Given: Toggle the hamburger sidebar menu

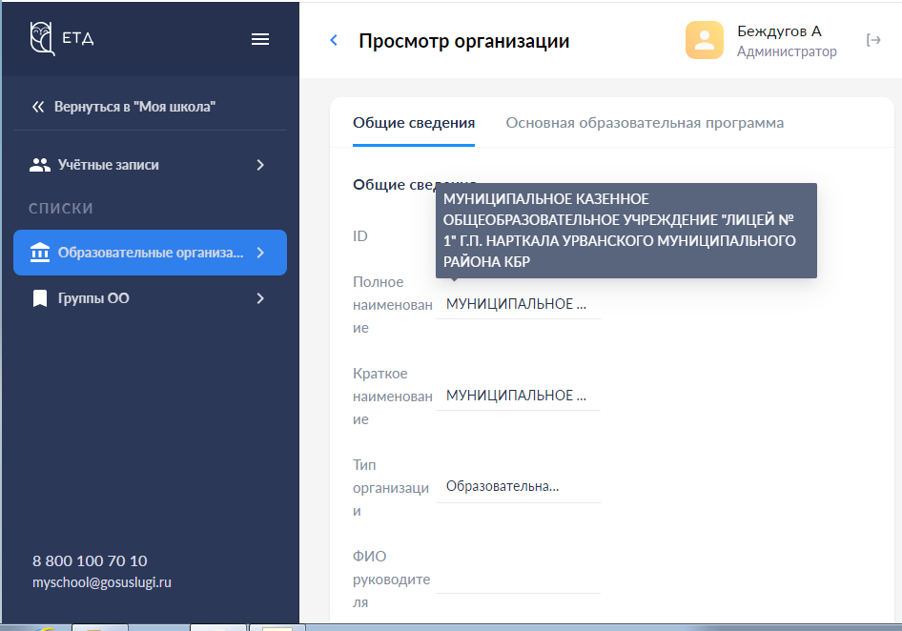Looking at the screenshot, I should pyautogui.click(x=260, y=39).
